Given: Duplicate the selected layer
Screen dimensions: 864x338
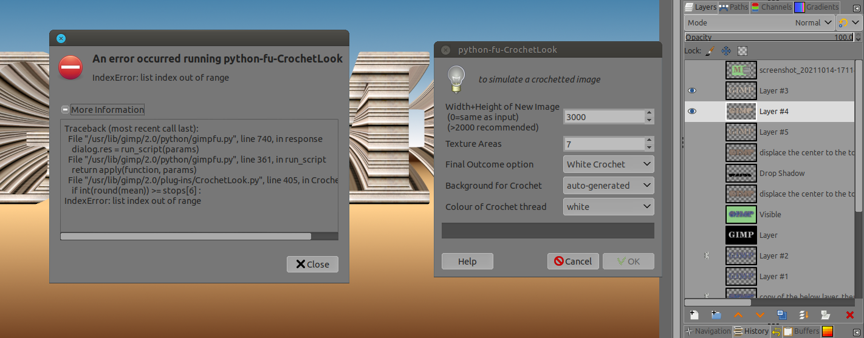Looking at the screenshot, I should (x=782, y=315).
